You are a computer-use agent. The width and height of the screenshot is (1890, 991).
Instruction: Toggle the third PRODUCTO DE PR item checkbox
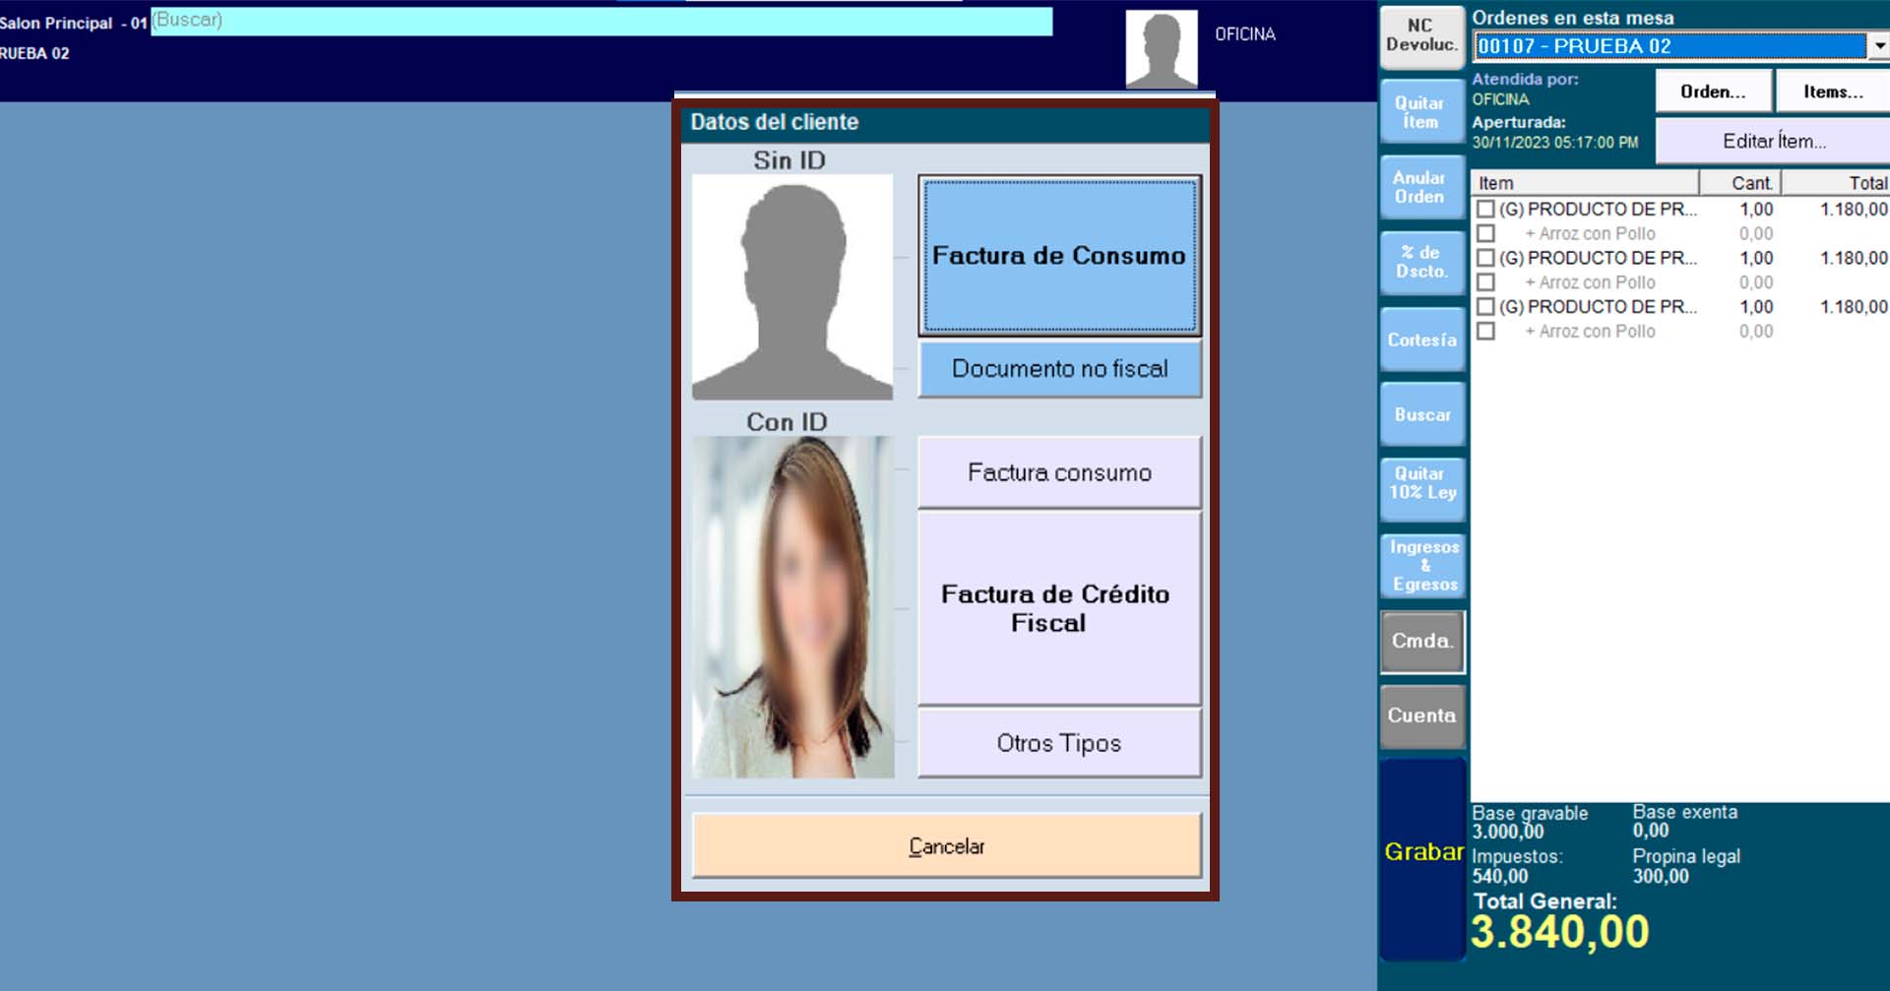1485,306
